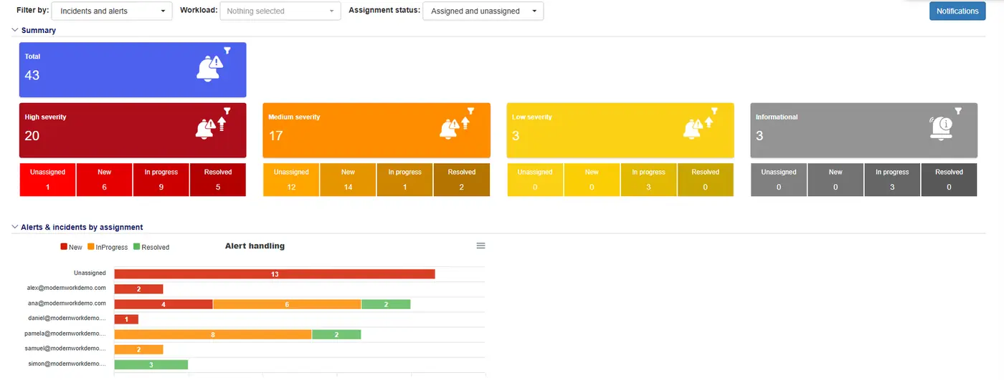
Task: Select High severity Unassigned tile
Action: (47, 180)
